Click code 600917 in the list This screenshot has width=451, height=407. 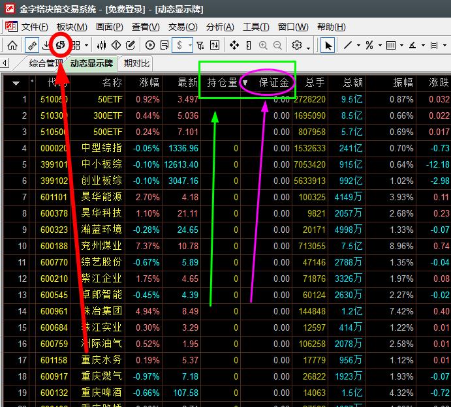coord(54,376)
